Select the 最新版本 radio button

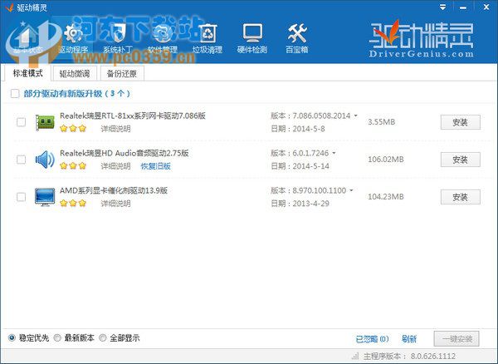coord(57,338)
